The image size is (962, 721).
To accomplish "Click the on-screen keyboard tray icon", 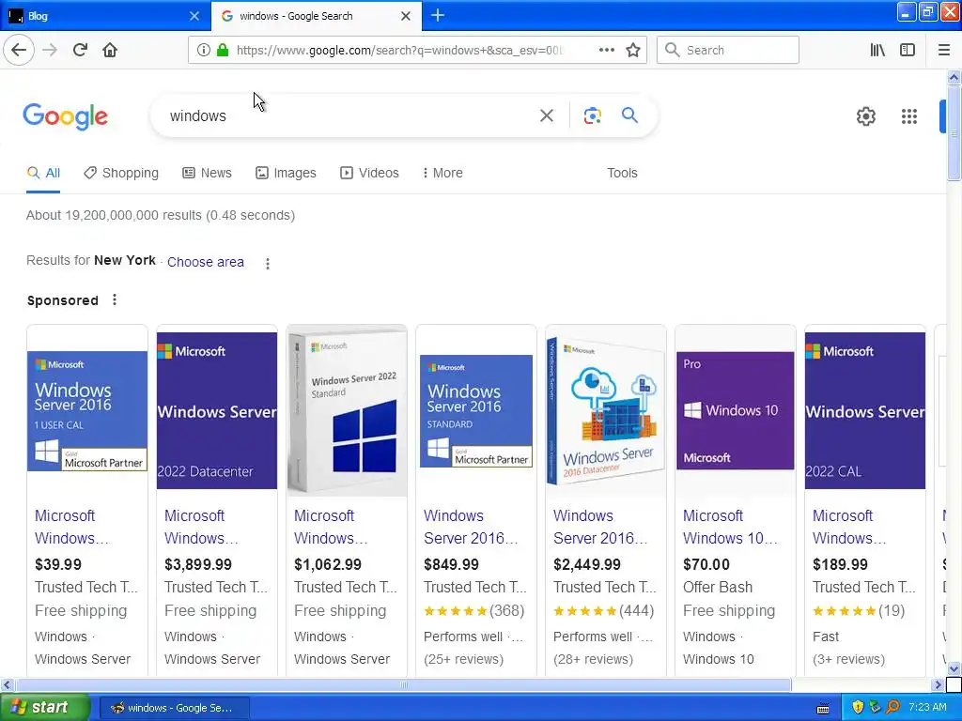I will point(823,708).
